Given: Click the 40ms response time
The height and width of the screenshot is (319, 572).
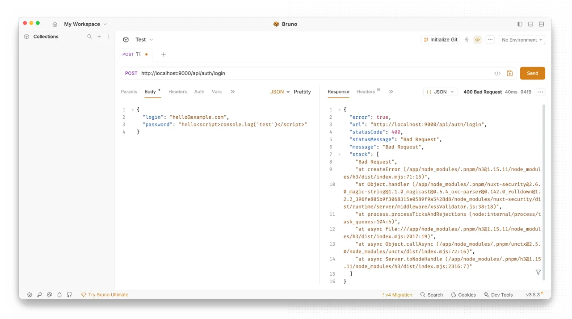Looking at the screenshot, I should pyautogui.click(x=511, y=92).
